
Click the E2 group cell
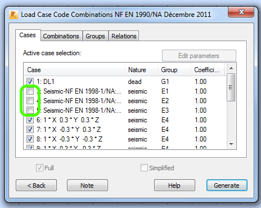(x=165, y=101)
